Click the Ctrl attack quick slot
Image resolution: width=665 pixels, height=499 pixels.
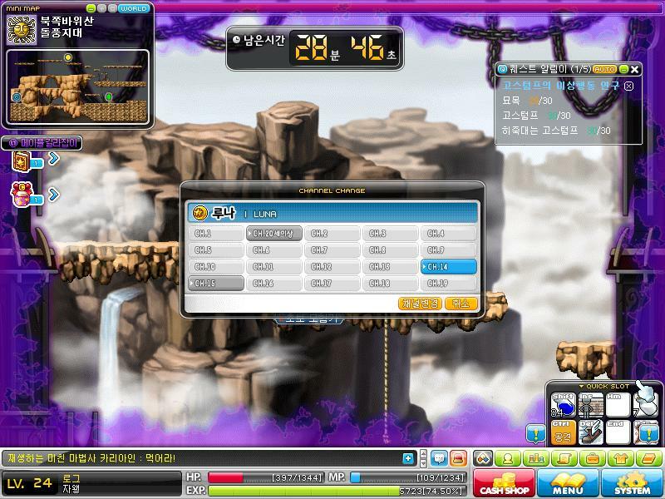click(x=564, y=432)
